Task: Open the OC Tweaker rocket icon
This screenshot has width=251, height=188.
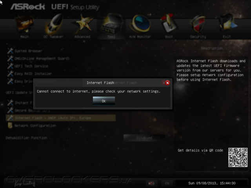Action: pos(54,23)
